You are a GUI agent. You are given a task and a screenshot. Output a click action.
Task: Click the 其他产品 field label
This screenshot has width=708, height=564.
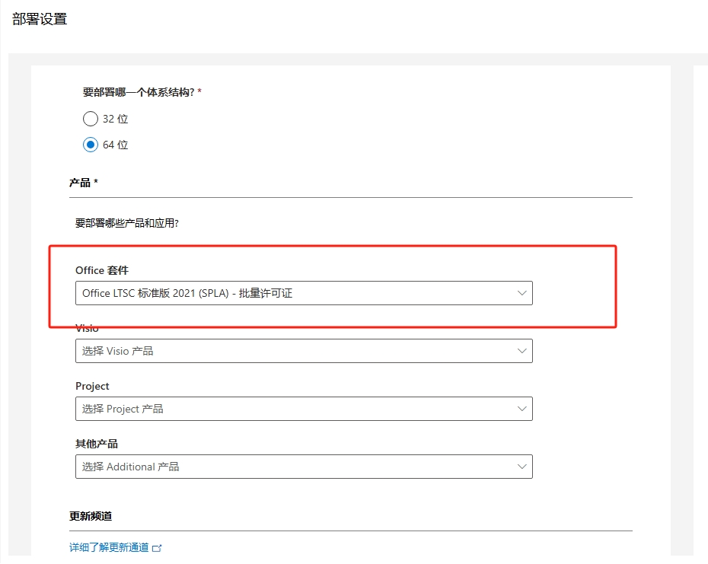97,444
